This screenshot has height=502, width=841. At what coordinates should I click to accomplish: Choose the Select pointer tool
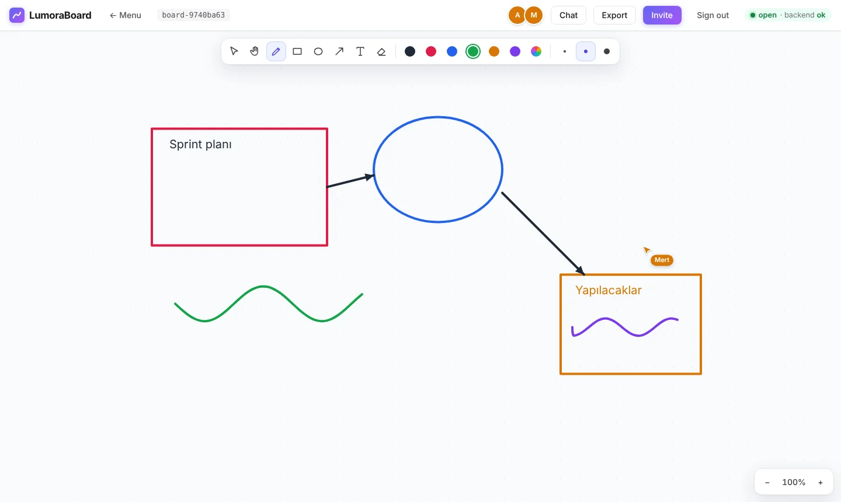(234, 51)
